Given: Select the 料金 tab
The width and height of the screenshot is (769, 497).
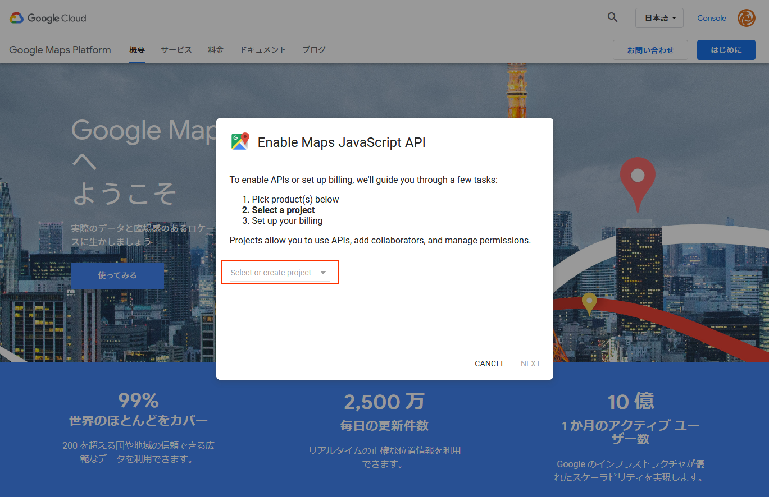Looking at the screenshot, I should point(216,50).
